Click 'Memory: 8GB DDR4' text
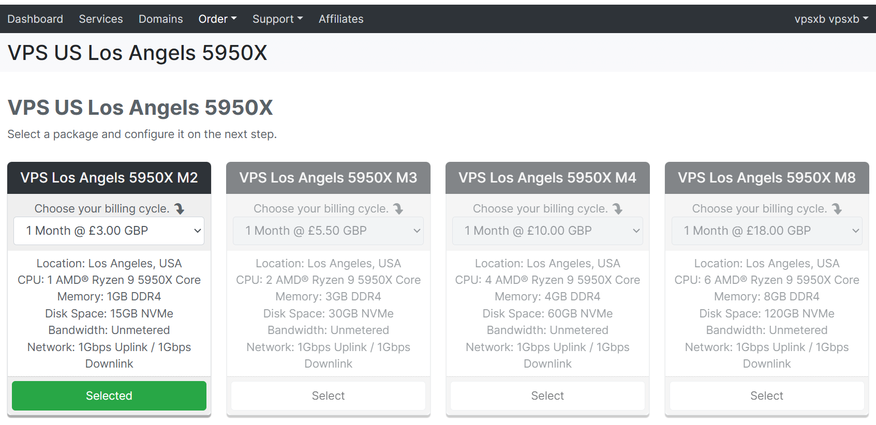 767,297
